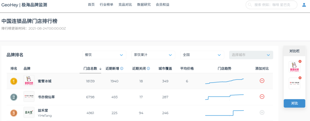Show info tooltip for 近期关闭
Image resolution: width=310 pixels, height=121 pixels.
pyautogui.click(x=148, y=69)
